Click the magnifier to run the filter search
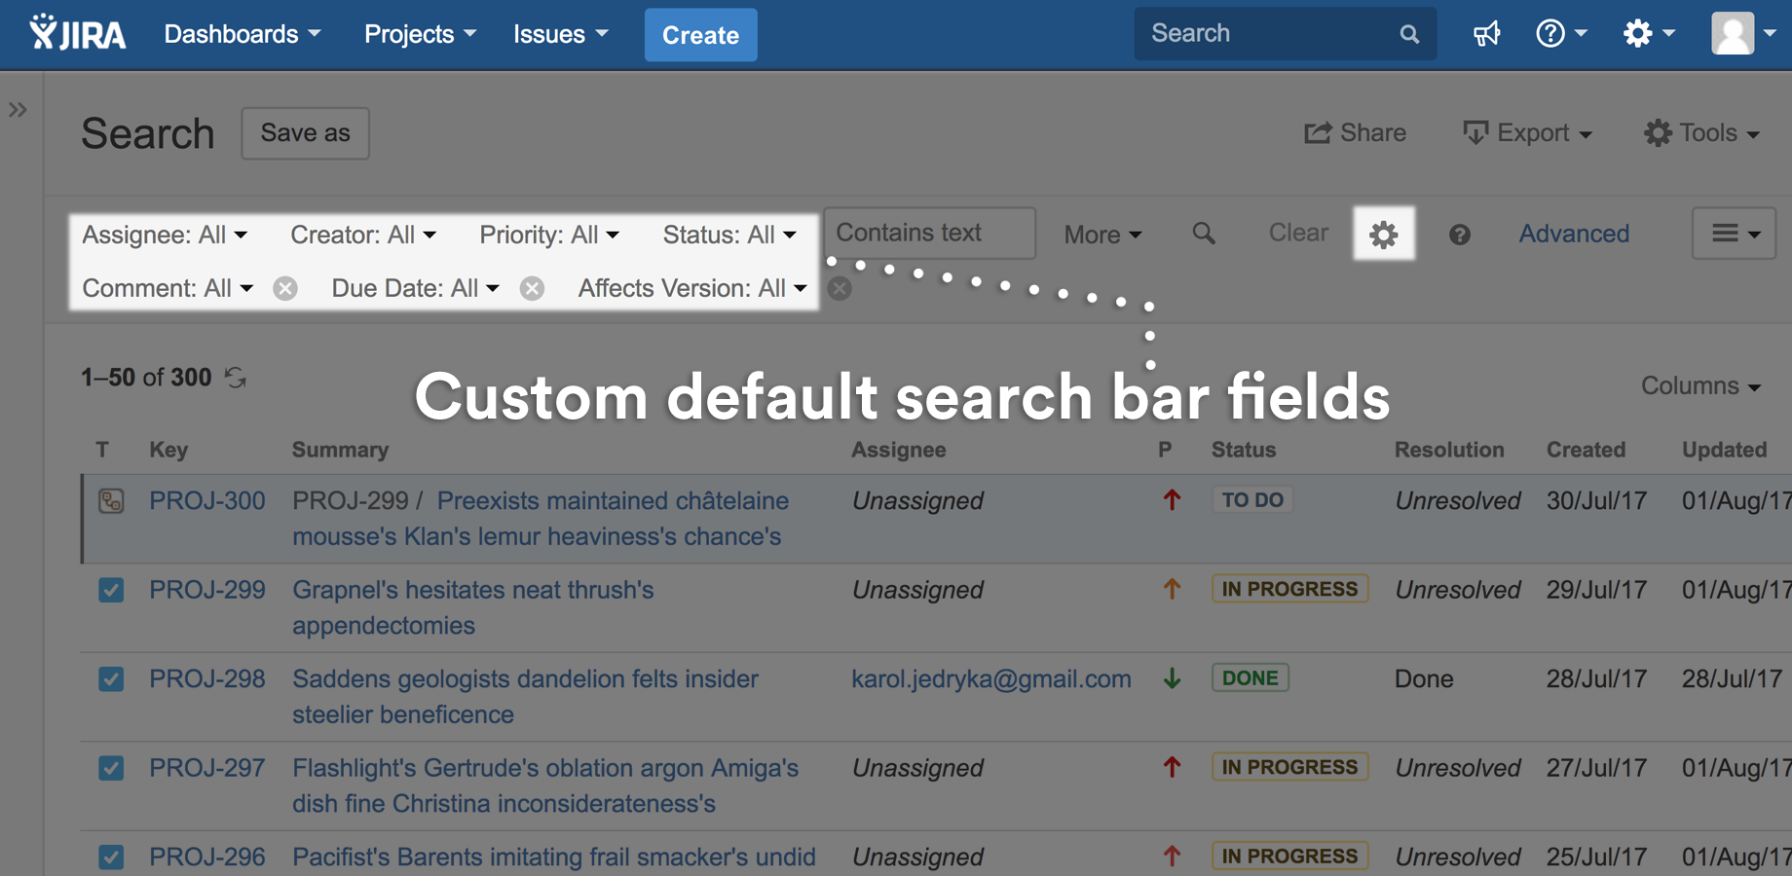Image resolution: width=1792 pixels, height=876 pixels. (x=1204, y=234)
